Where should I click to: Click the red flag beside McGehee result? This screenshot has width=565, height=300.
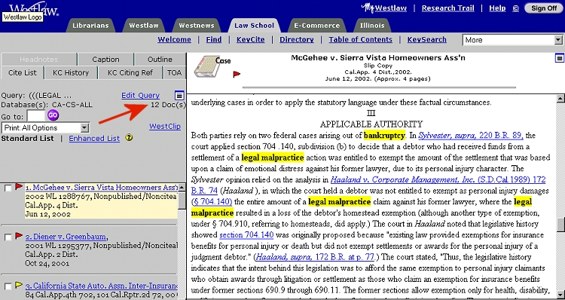[19, 187]
